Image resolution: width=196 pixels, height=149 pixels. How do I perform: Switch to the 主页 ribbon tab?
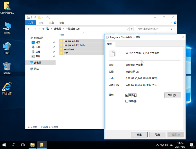coord(41,23)
